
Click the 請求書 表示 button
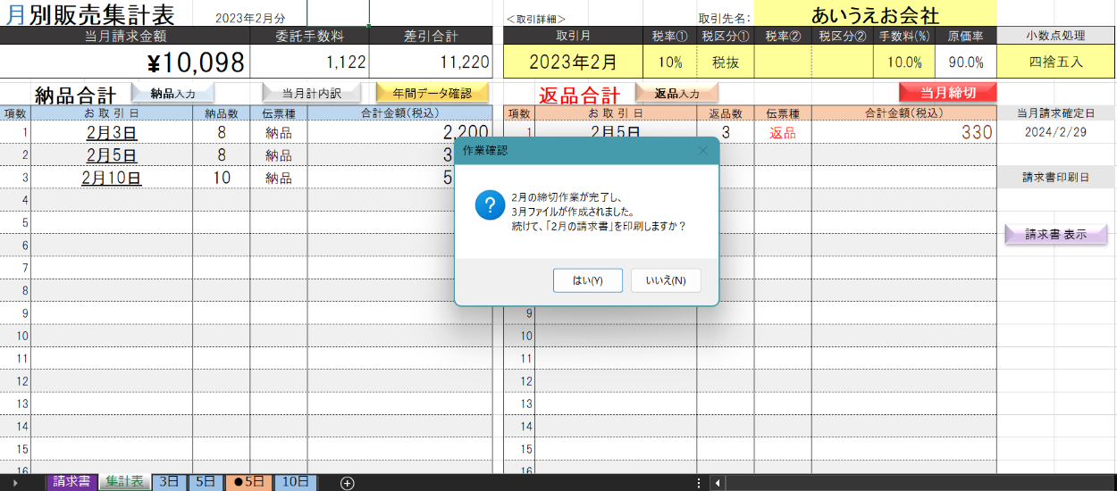[1055, 235]
